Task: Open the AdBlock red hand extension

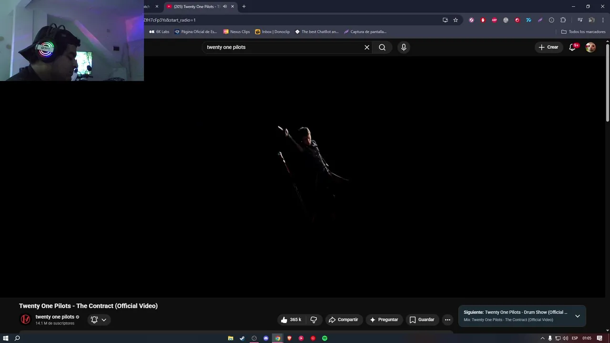Action: pos(483,20)
